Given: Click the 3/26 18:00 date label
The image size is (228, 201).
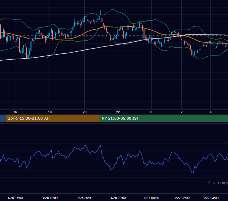Looking at the screenshot, I should click(x=50, y=198).
